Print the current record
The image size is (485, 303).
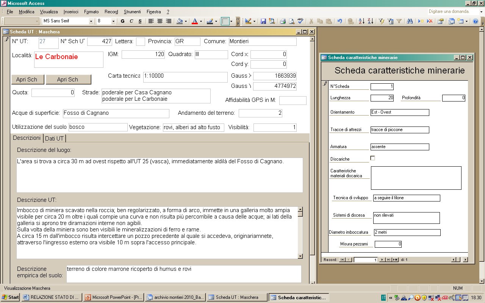[283, 21]
